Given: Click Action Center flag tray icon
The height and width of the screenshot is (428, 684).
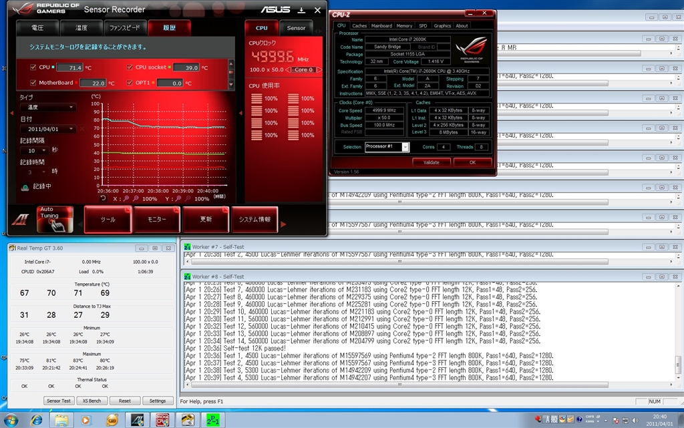Looking at the screenshot, I should (615, 420).
